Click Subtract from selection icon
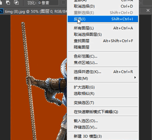152x140 pixels. point(8,2)
